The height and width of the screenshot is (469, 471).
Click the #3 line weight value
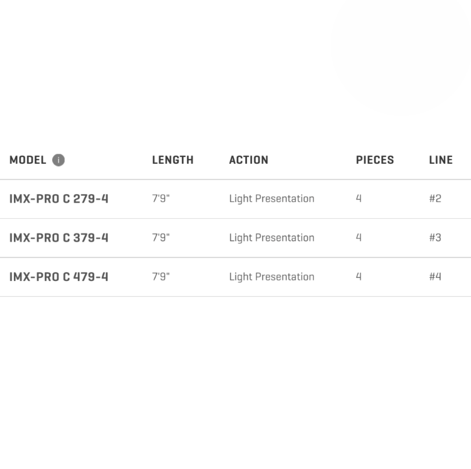pyautogui.click(x=435, y=237)
